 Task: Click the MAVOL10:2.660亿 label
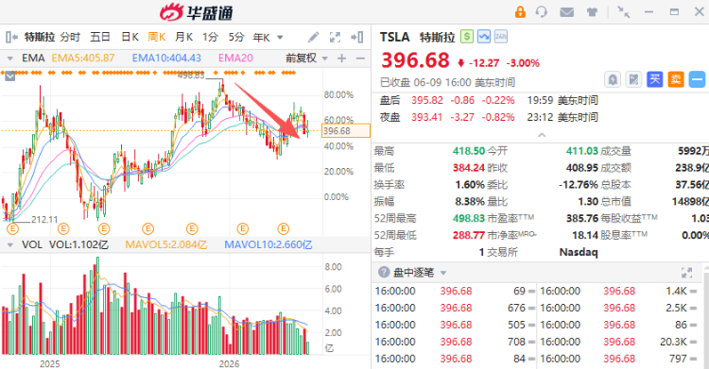pos(268,244)
